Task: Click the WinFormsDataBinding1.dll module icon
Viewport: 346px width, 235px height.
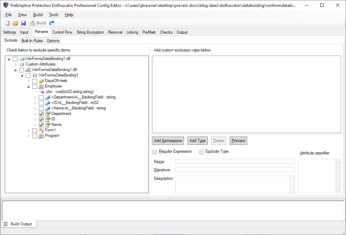Action: (x=28, y=70)
